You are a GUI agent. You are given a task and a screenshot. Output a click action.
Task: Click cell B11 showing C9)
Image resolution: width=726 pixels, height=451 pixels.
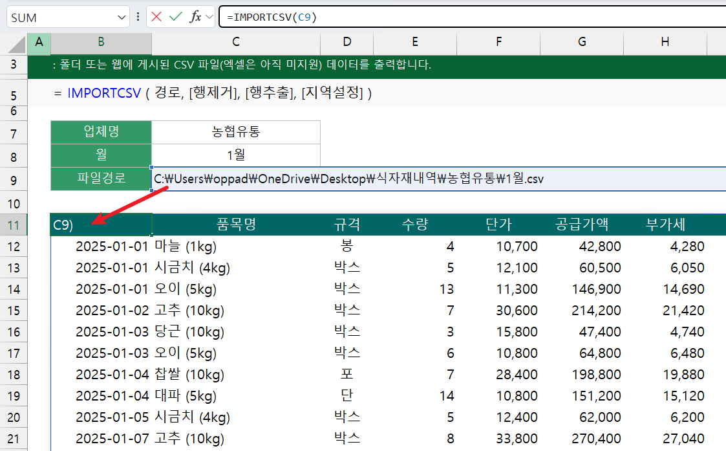[x=101, y=225]
